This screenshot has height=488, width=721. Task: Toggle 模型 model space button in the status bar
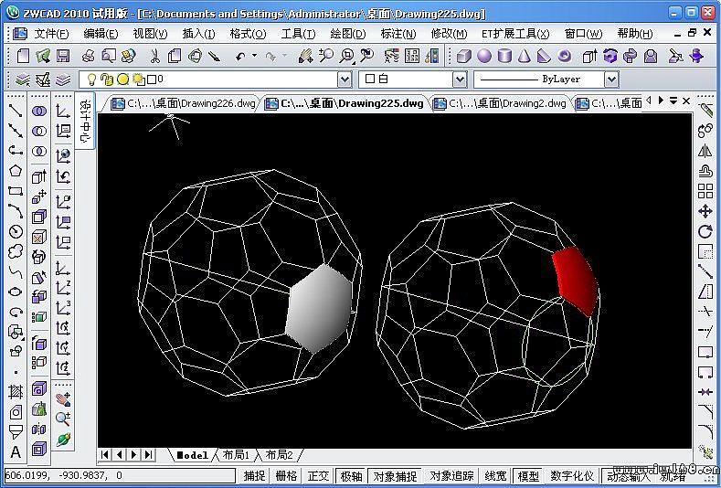[x=528, y=475]
